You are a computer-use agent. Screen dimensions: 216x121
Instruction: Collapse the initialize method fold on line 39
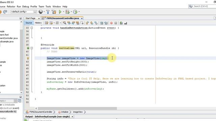click(x=32, y=48)
